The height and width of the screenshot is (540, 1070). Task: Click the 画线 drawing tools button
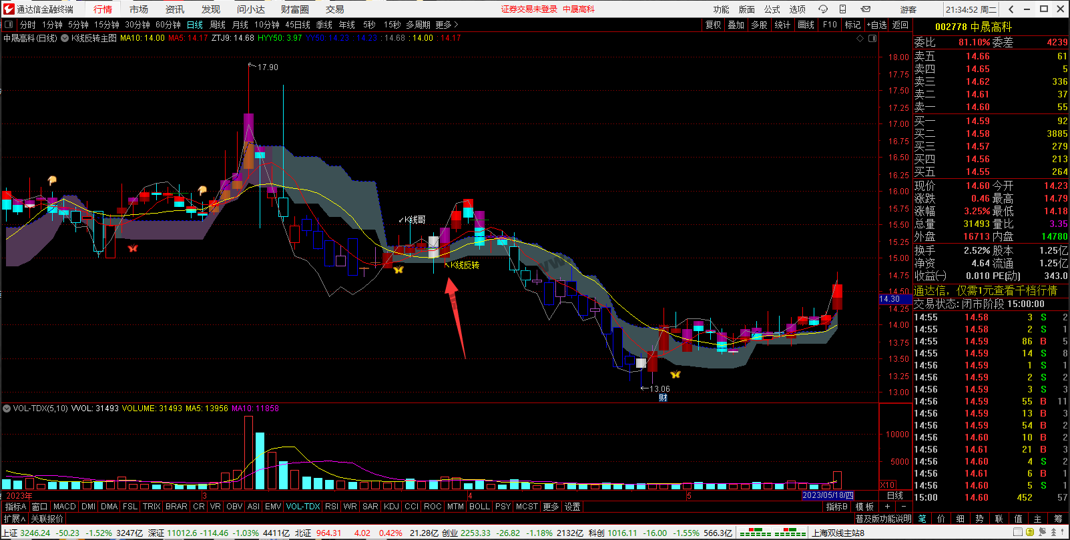click(806, 25)
